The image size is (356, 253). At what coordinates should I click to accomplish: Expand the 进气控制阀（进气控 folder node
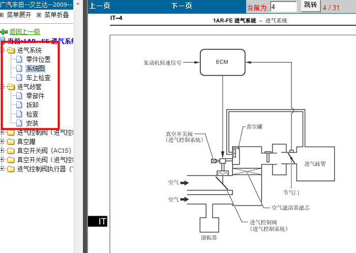[x=2, y=132]
